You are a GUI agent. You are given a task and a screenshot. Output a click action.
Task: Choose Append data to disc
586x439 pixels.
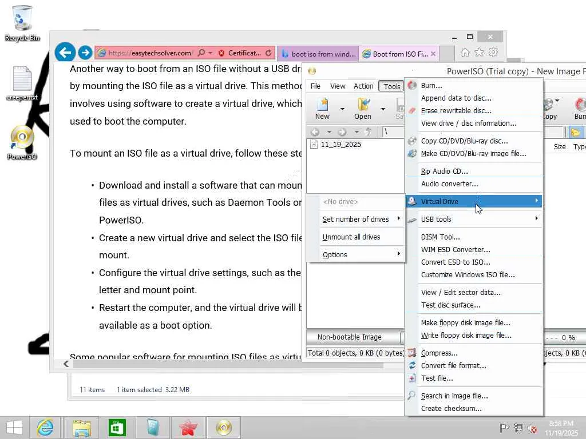tap(456, 98)
